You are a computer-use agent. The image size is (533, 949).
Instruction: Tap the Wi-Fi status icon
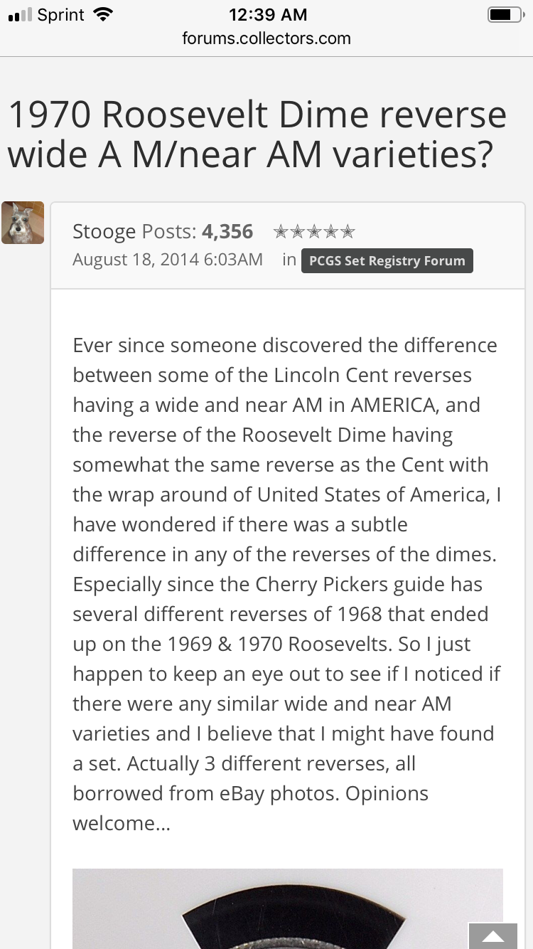[103, 15]
